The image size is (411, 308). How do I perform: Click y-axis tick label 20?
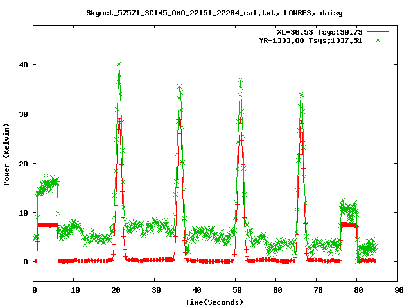coord(24,164)
